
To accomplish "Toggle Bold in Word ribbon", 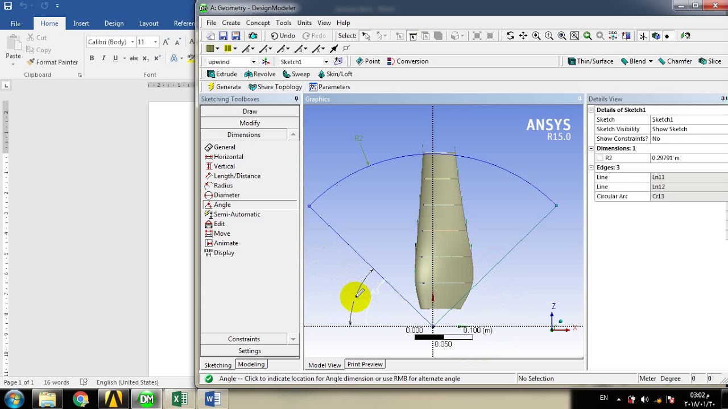I will click(92, 58).
